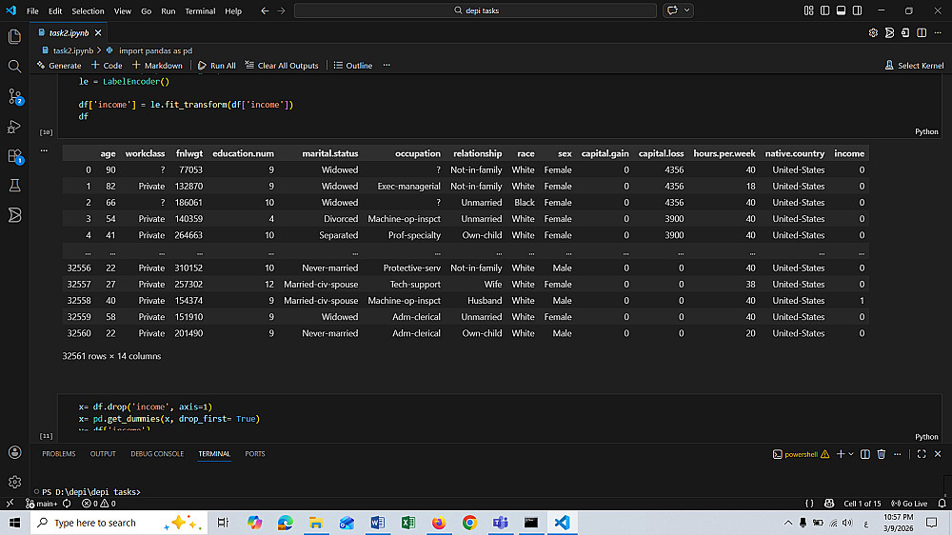Toggle secondary side bar visibility
This screenshot has width=952, height=535.
tap(858, 10)
